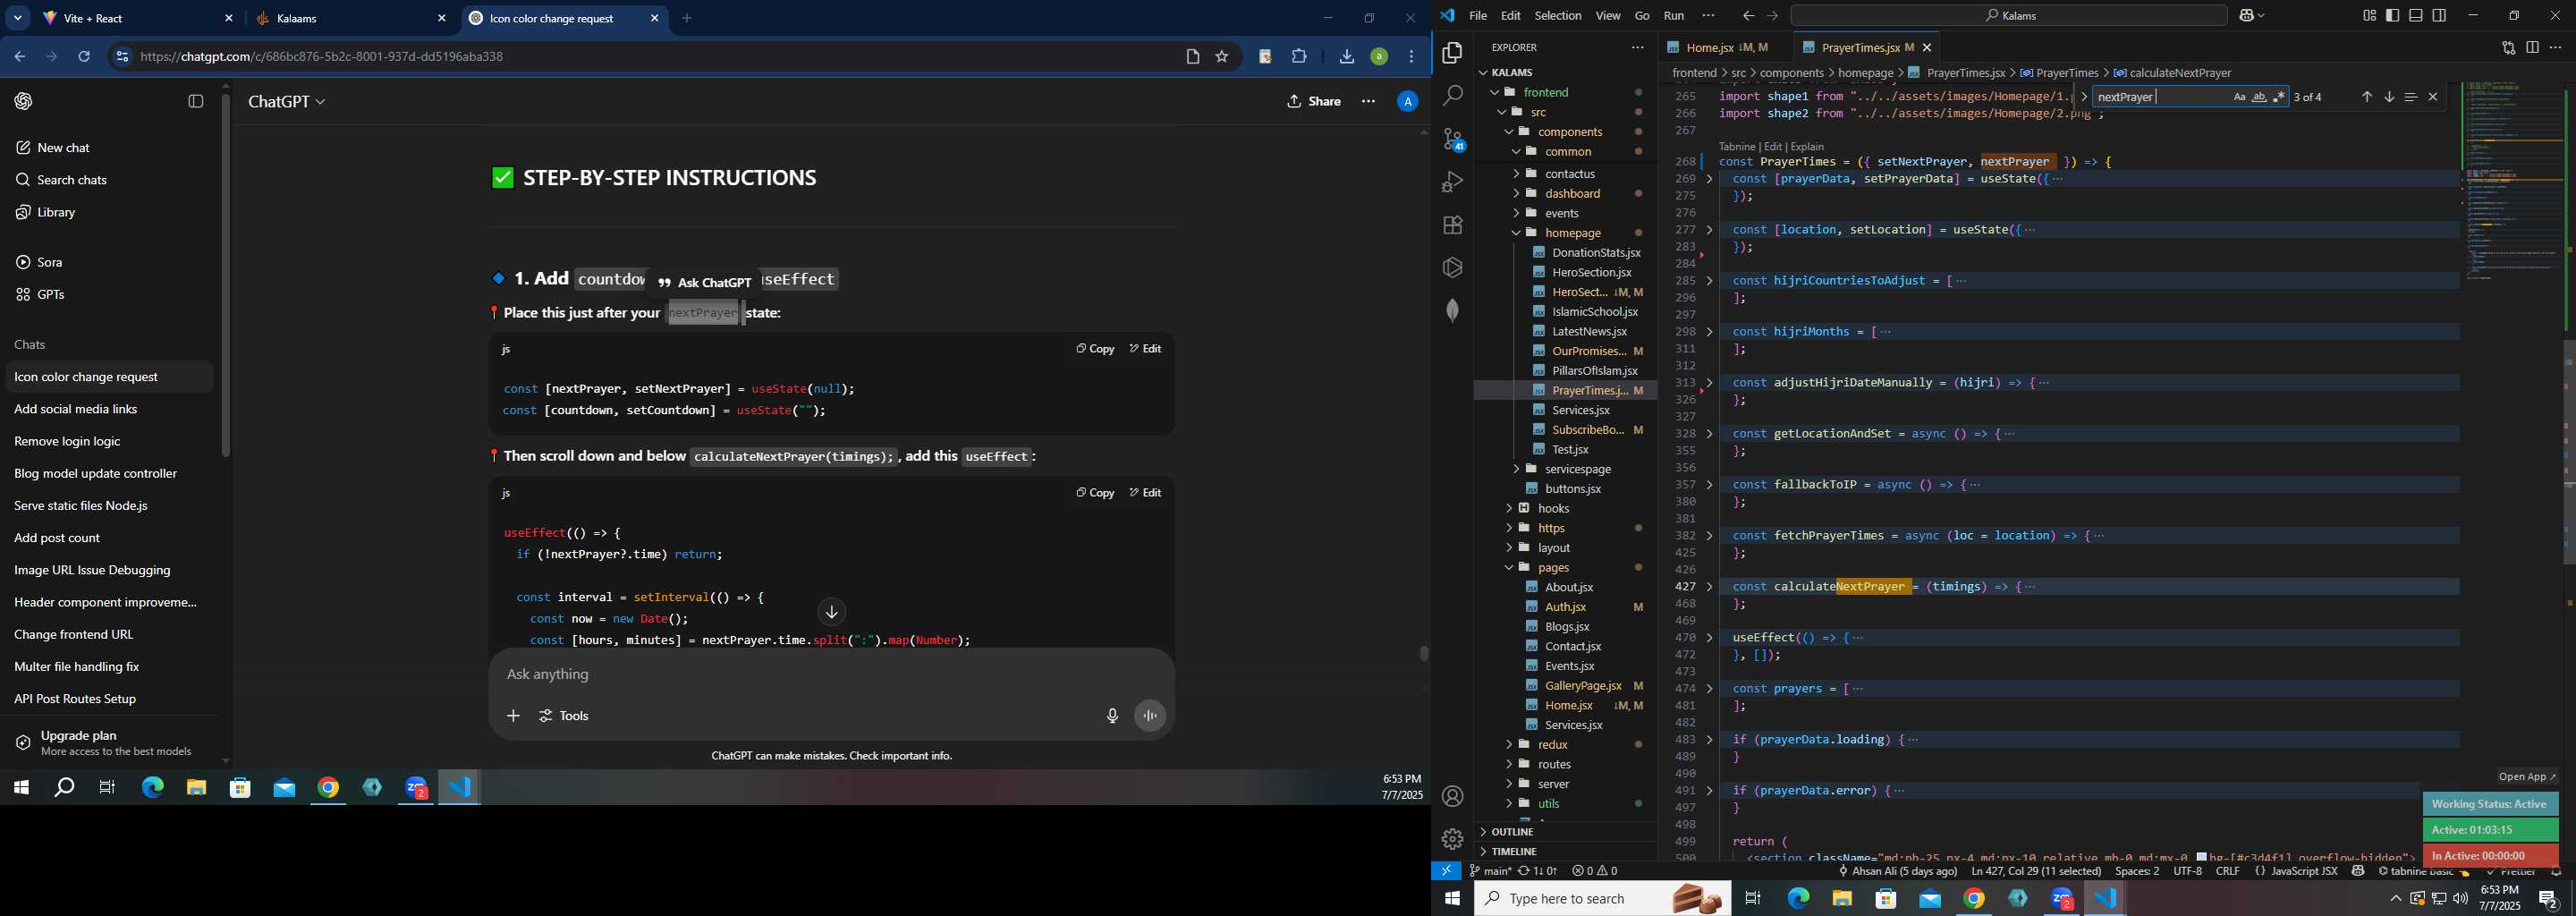Close the ChatGPT sidebar with the panel icon
Viewport: 2576px width, 916px height.
click(x=196, y=101)
